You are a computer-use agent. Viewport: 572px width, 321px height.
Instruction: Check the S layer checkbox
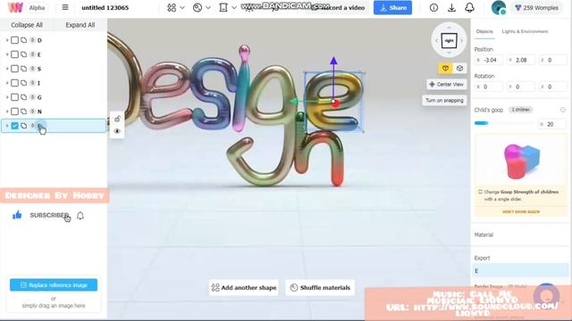click(14, 69)
